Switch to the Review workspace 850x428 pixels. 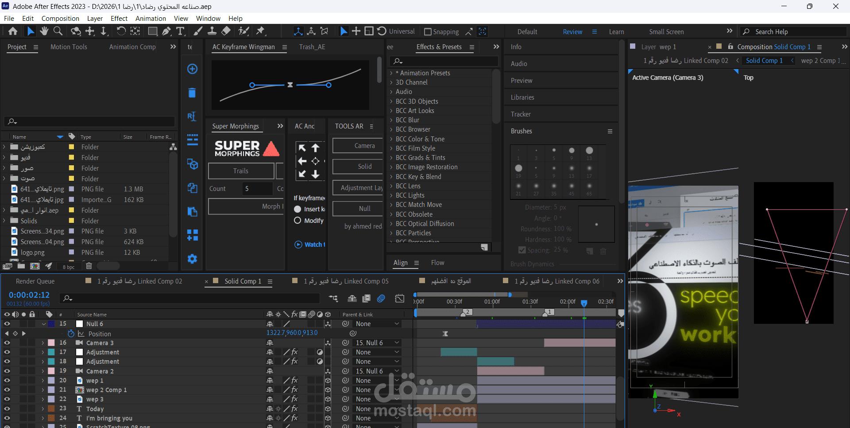(572, 32)
